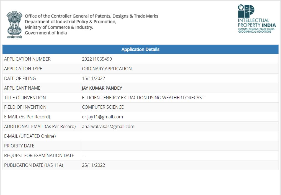Click COMPUTER SCIENCE field value
The width and height of the screenshot is (281, 195).
(103, 107)
